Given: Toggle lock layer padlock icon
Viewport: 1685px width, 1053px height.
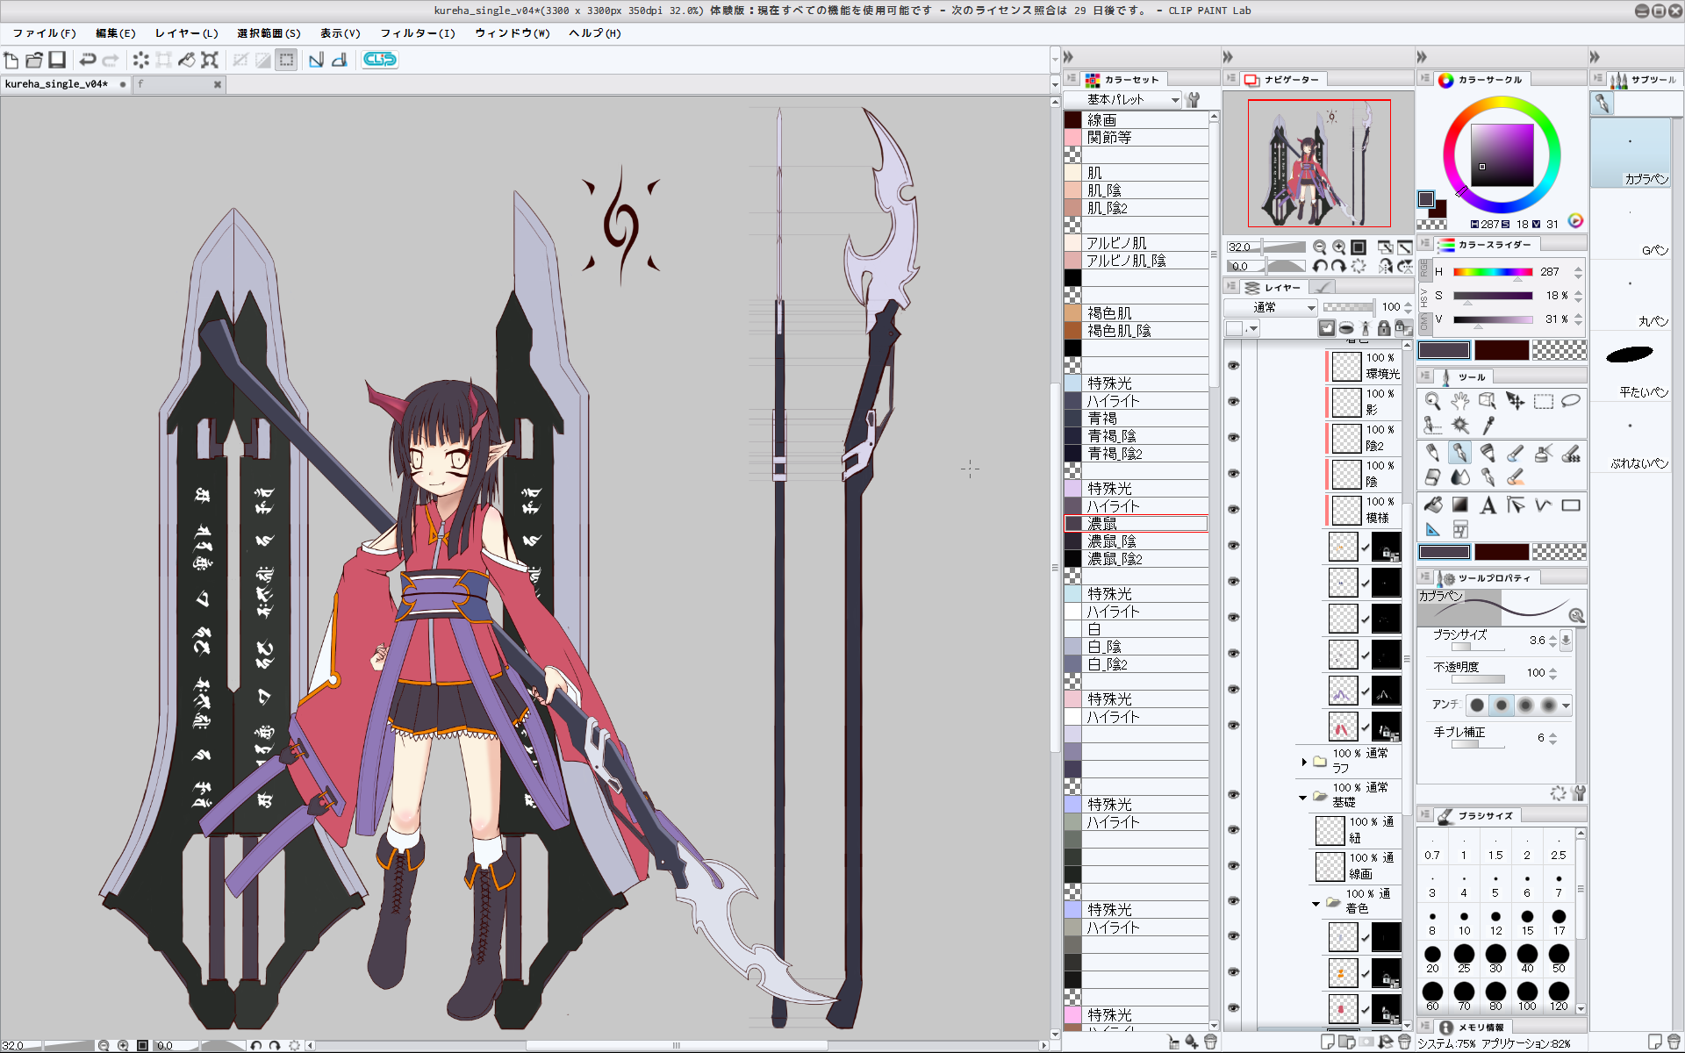Looking at the screenshot, I should click(1384, 328).
